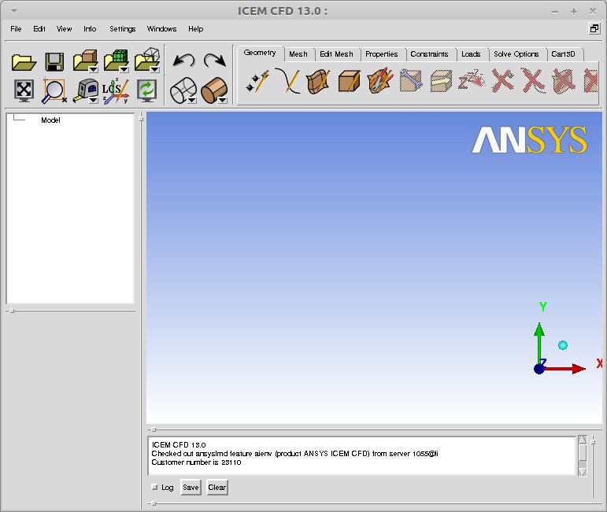This screenshot has height=512, width=607.
Task: Expand solid display dropdown arrow
Action: click(223, 101)
